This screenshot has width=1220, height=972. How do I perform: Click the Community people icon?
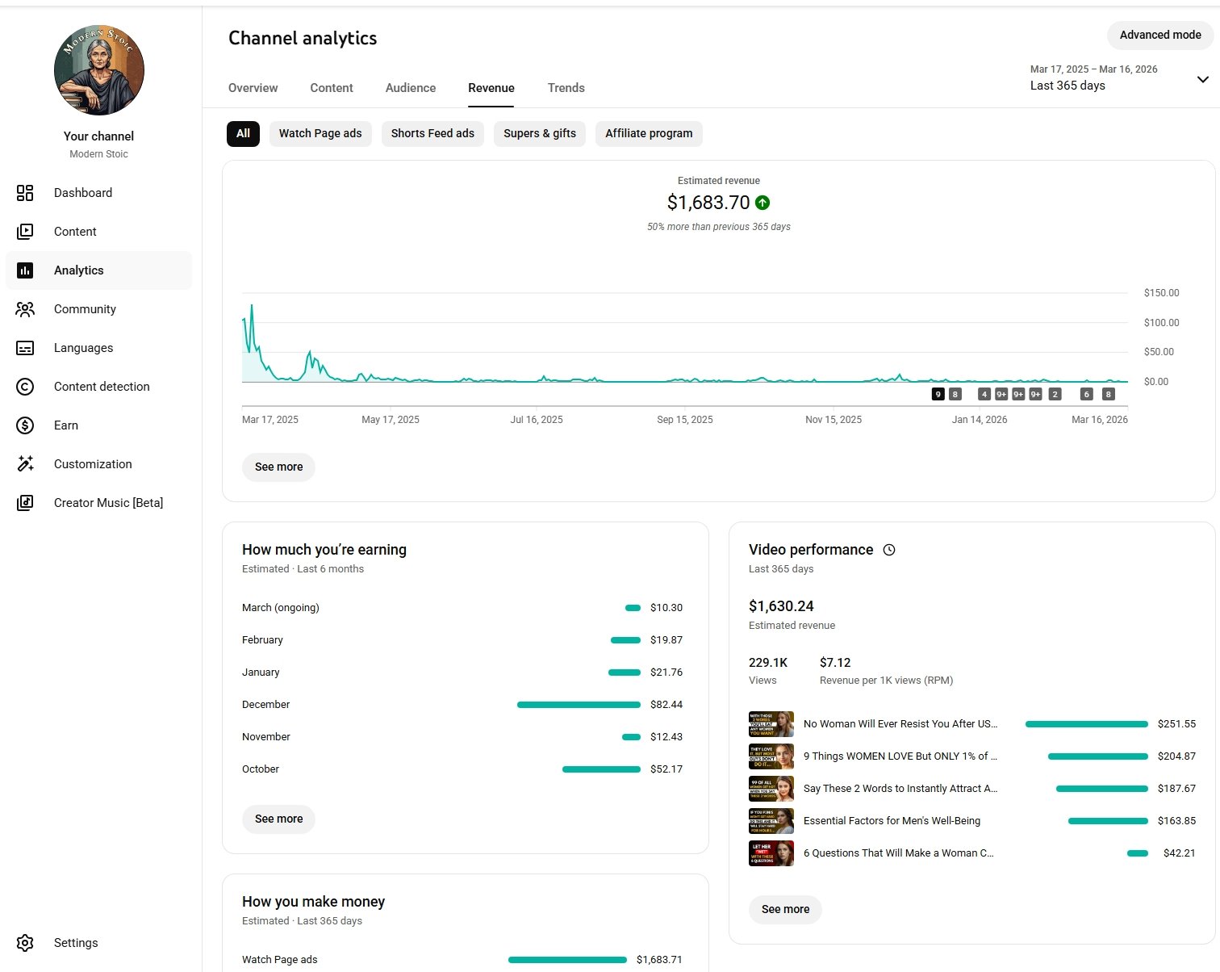(25, 309)
